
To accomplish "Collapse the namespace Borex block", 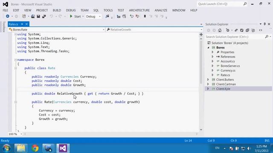I will point(16,60).
